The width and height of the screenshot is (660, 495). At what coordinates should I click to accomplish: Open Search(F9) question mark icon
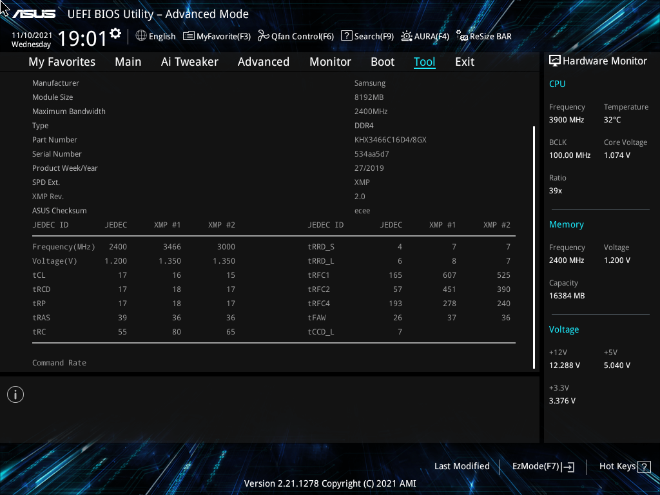(x=346, y=36)
